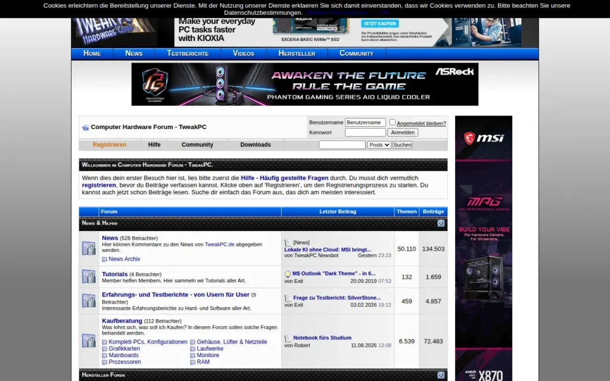Open the Tutorials forum link
Viewport: 610px width, 381px height.
click(x=115, y=274)
